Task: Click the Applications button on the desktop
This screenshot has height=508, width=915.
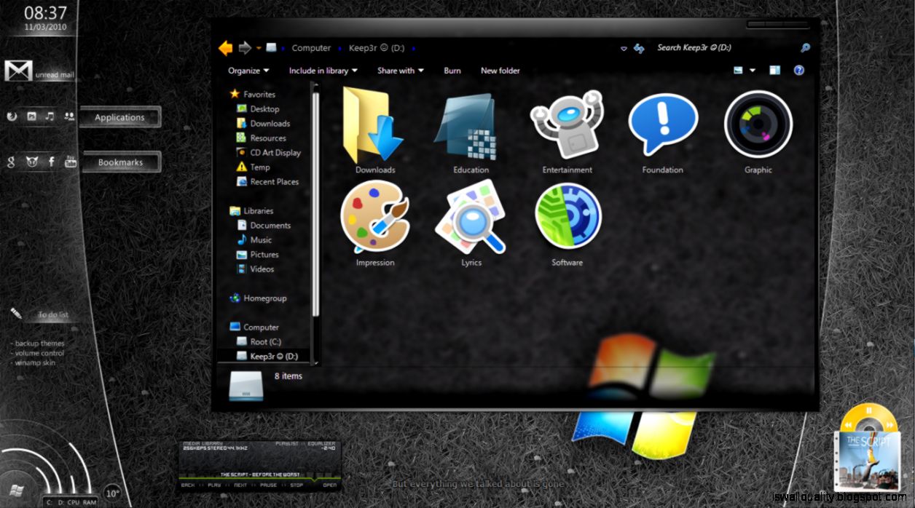Action: pos(119,117)
